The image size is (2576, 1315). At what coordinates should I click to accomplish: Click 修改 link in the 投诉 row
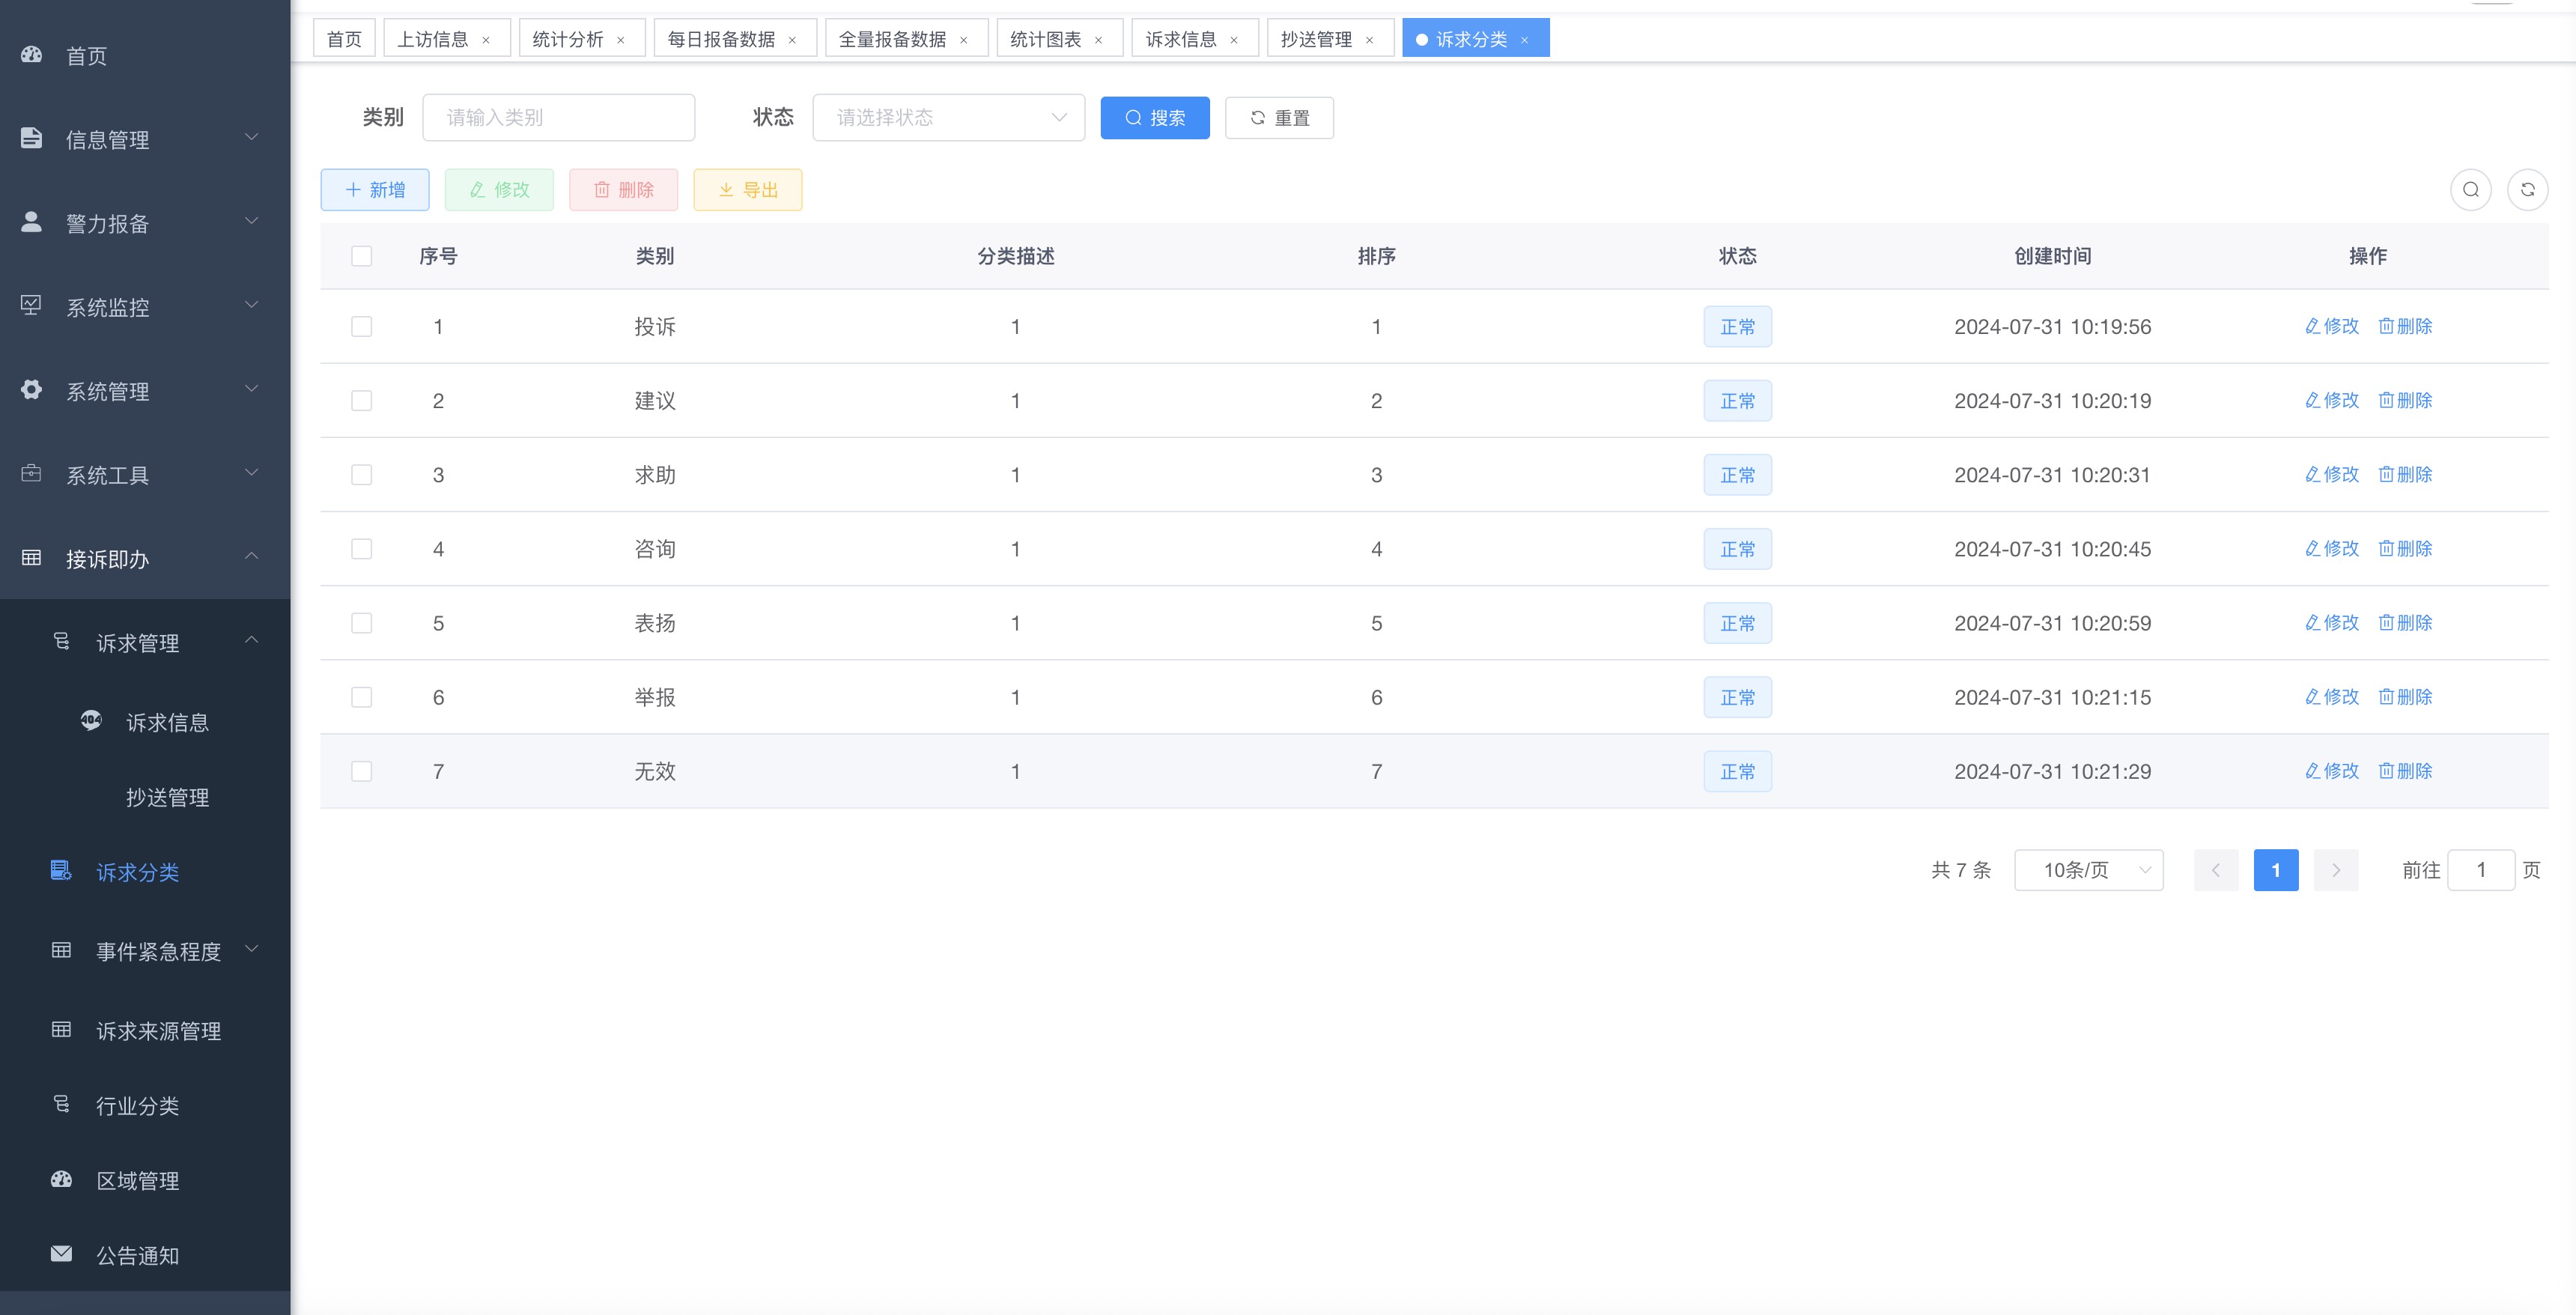click(2332, 326)
